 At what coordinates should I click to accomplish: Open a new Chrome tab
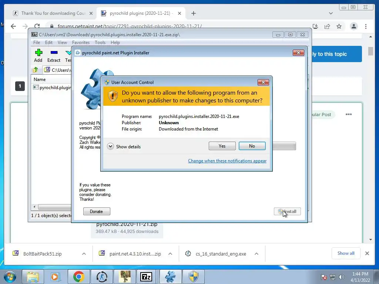pyautogui.click(x=193, y=13)
